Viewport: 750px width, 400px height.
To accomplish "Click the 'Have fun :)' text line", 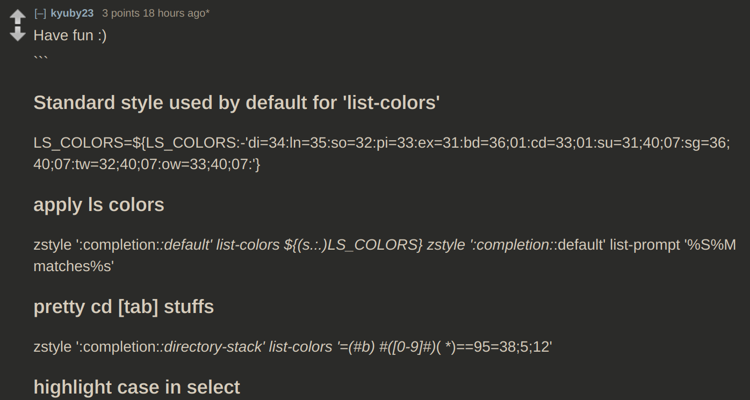I will 70,35.
